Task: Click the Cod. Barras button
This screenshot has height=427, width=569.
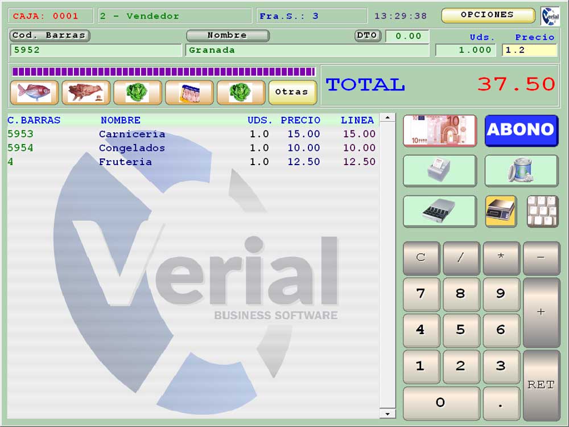Action: [x=50, y=35]
